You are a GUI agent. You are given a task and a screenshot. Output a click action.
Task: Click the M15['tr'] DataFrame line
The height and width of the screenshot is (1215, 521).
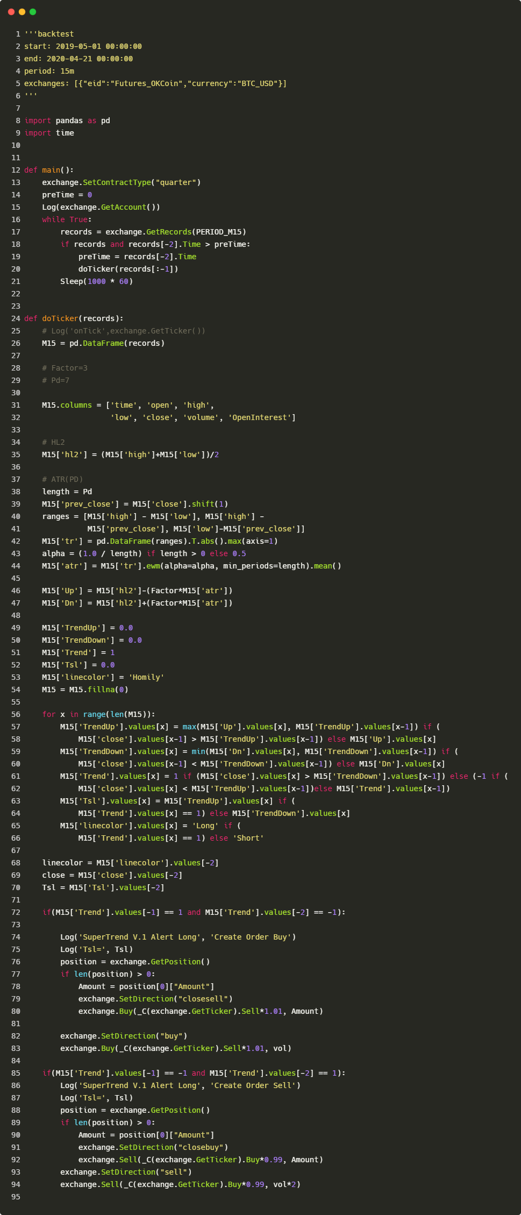(x=160, y=541)
